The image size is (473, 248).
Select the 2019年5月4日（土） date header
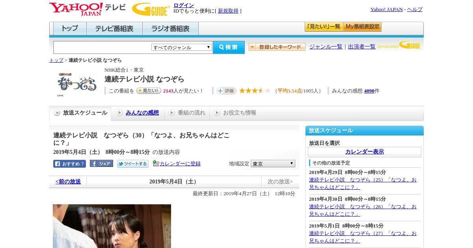174,182
